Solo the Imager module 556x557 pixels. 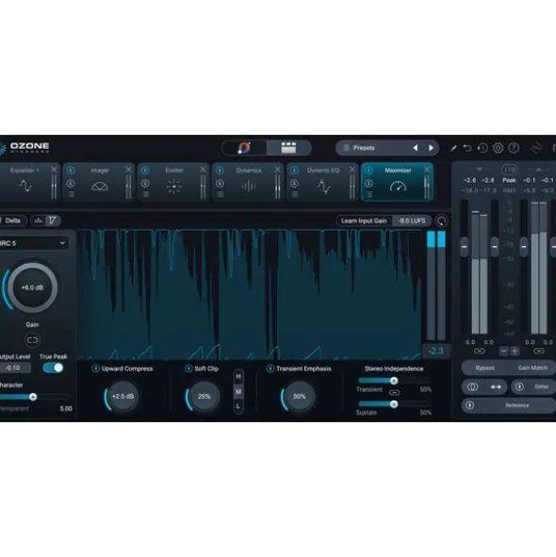(71, 184)
